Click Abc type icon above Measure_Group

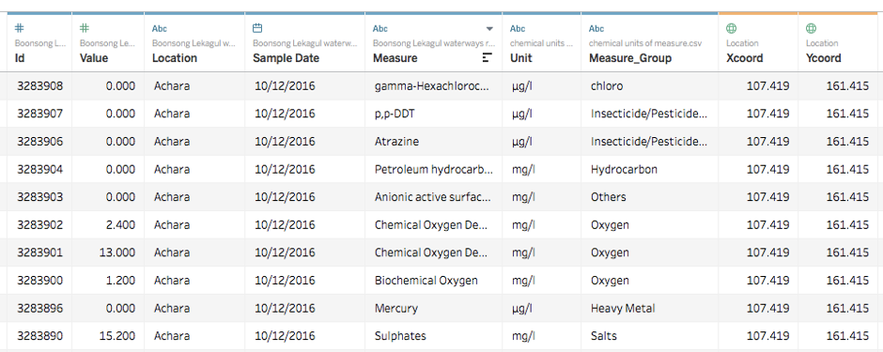click(596, 29)
